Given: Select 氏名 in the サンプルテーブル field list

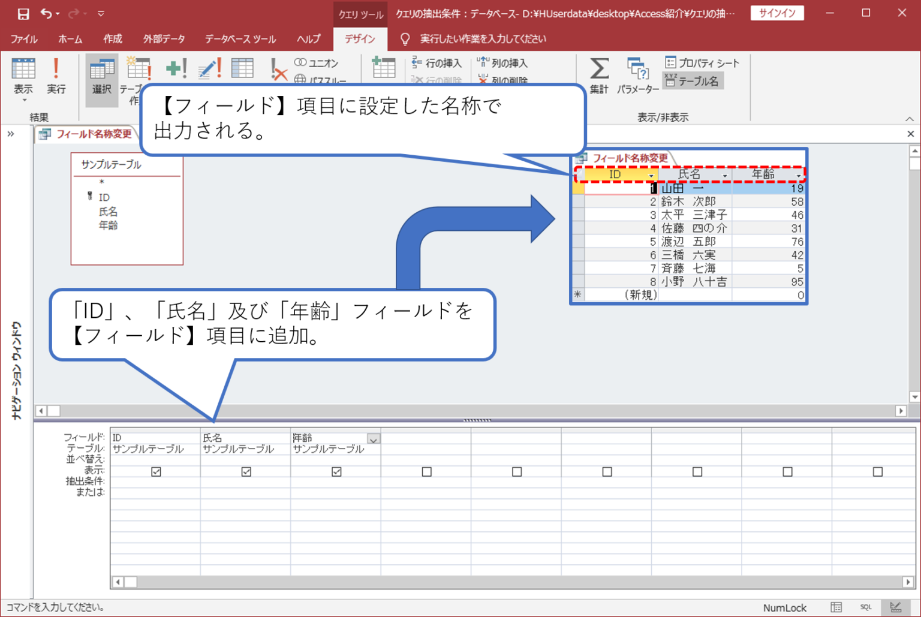Looking at the screenshot, I should pos(109,212).
